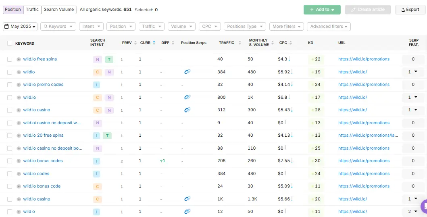
Task: Expand SERP features for wildio row
Action: [416, 72]
